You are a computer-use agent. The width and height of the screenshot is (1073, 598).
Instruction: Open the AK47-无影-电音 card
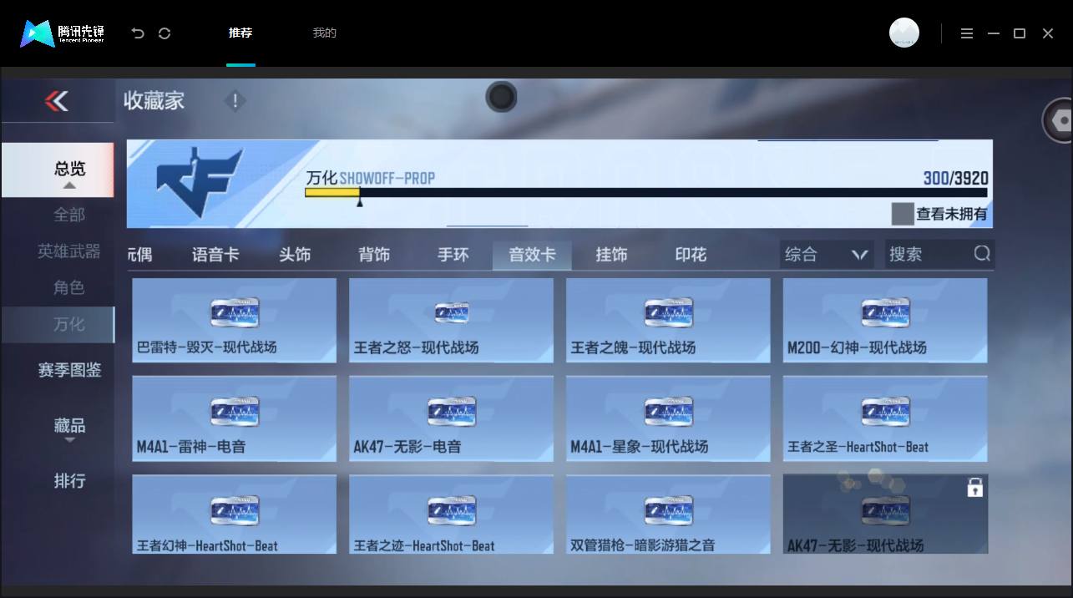tap(451, 419)
